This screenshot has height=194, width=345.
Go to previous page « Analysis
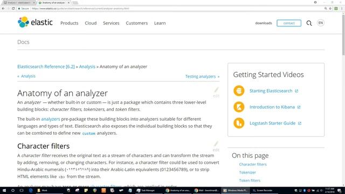(x=26, y=76)
